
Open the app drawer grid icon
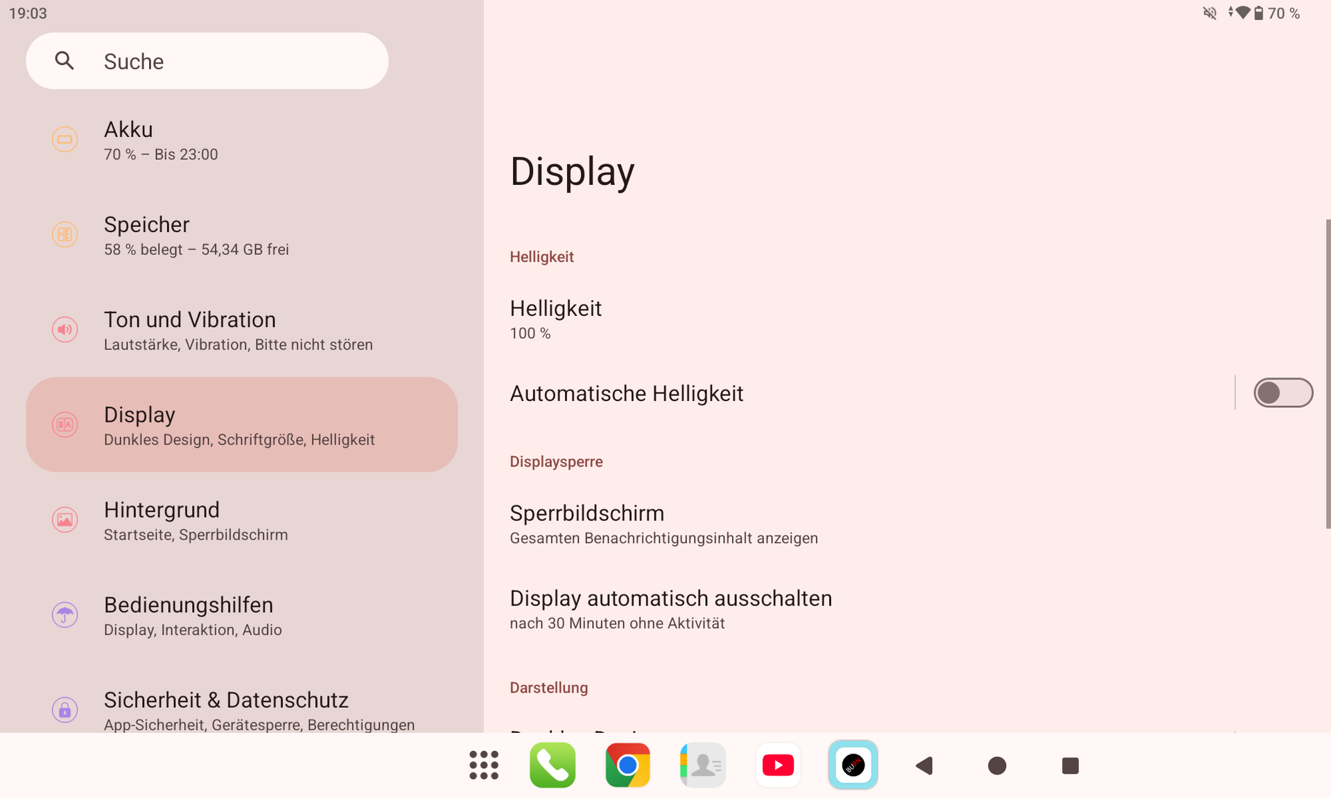pos(483,765)
